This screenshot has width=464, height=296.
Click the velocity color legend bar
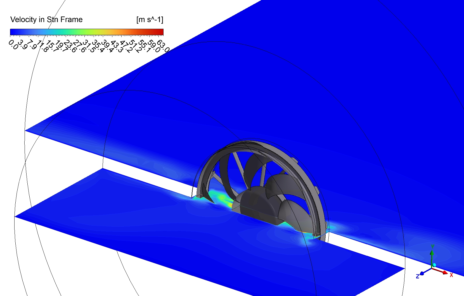click(x=87, y=32)
